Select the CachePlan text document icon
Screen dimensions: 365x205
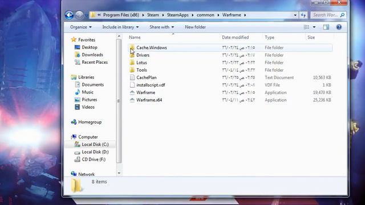[132, 77]
